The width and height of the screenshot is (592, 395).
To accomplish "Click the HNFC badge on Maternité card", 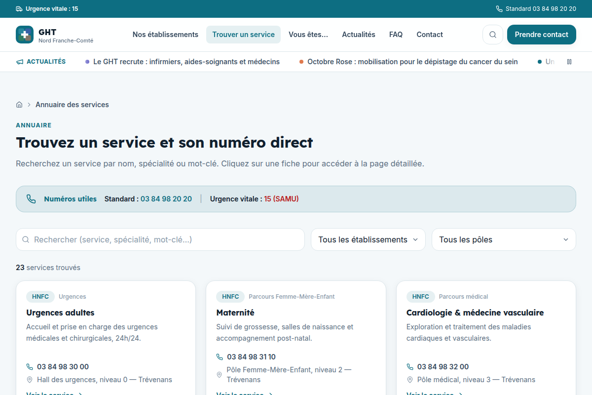I will tap(230, 297).
